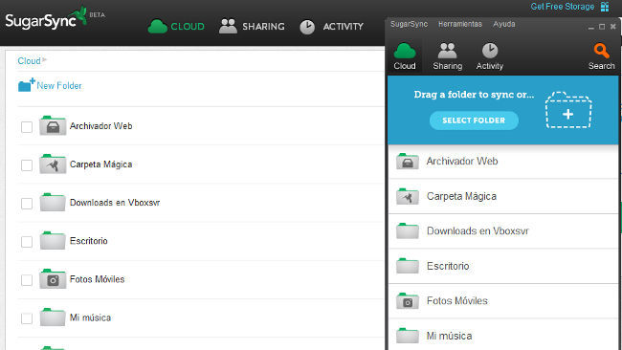Click Escritorio folder icon in desktop app
The height and width of the screenshot is (350, 622).
click(x=408, y=266)
